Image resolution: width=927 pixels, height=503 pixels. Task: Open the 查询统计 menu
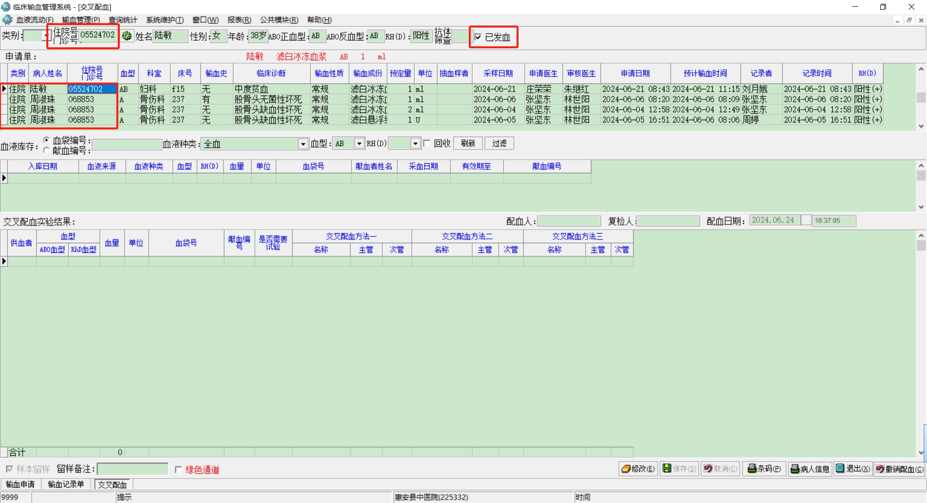(123, 20)
